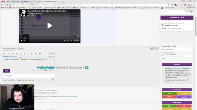This screenshot has height=110, width=197.
Task: Click the red All filter button
Action: [184, 106]
